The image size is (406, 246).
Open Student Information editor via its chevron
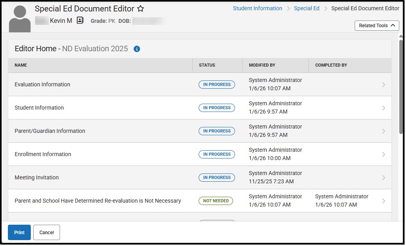(x=383, y=108)
